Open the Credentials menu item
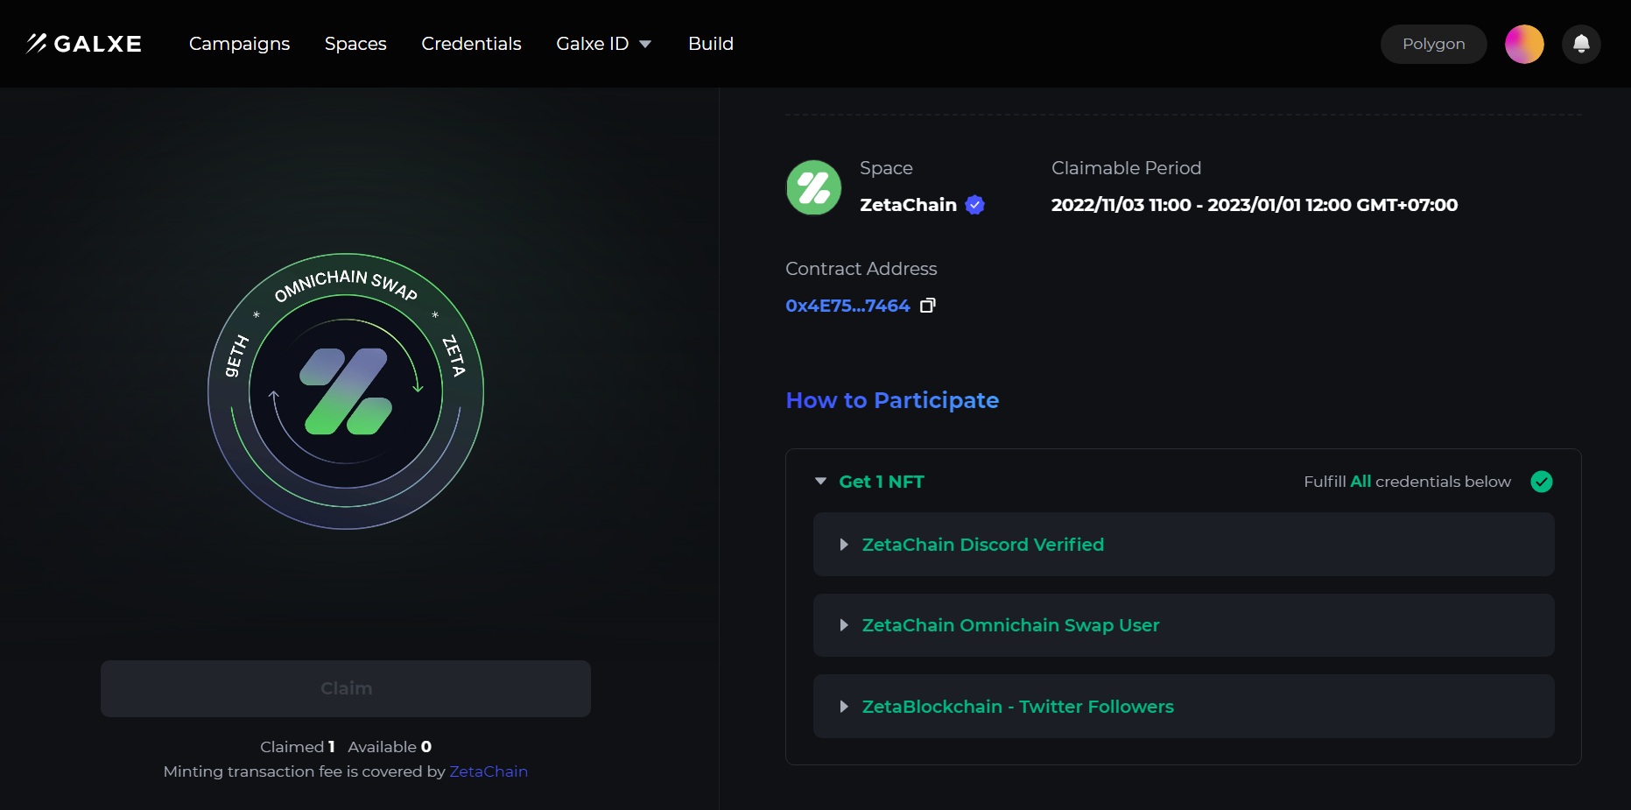1631x810 pixels. pos(471,44)
